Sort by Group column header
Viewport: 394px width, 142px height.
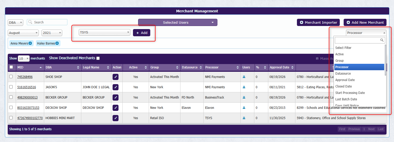pyautogui.click(x=164, y=67)
